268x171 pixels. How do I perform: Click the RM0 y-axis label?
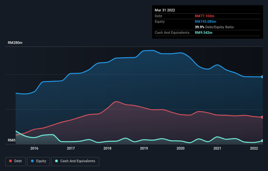(12, 140)
